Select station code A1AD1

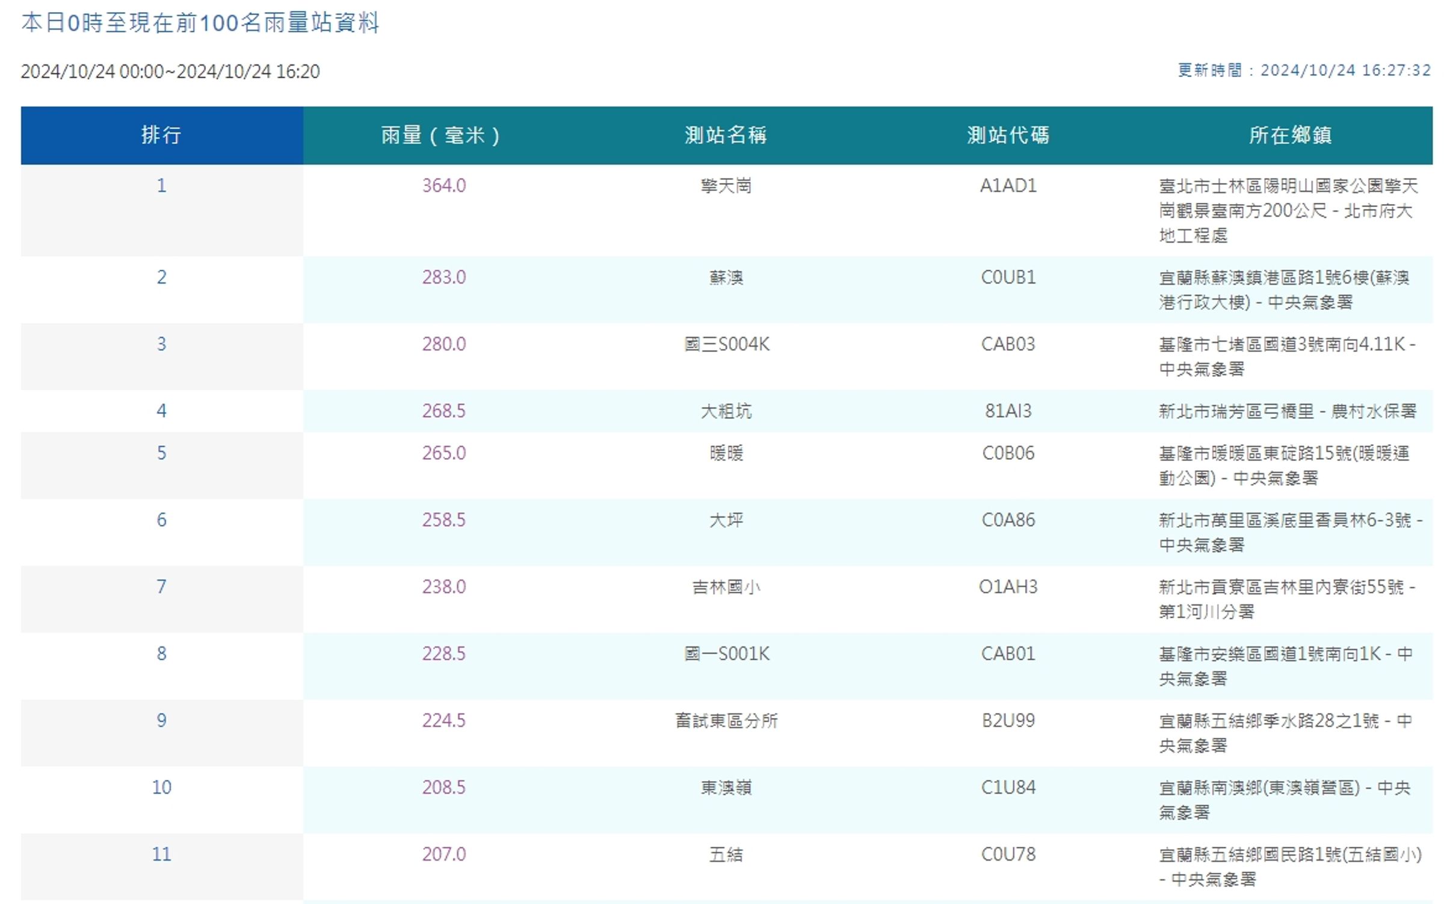click(1008, 185)
